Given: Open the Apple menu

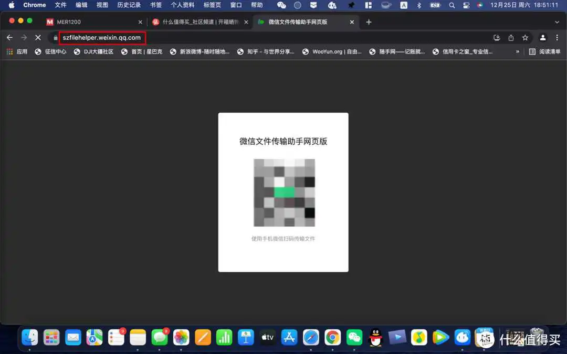Looking at the screenshot, I should (x=12, y=5).
